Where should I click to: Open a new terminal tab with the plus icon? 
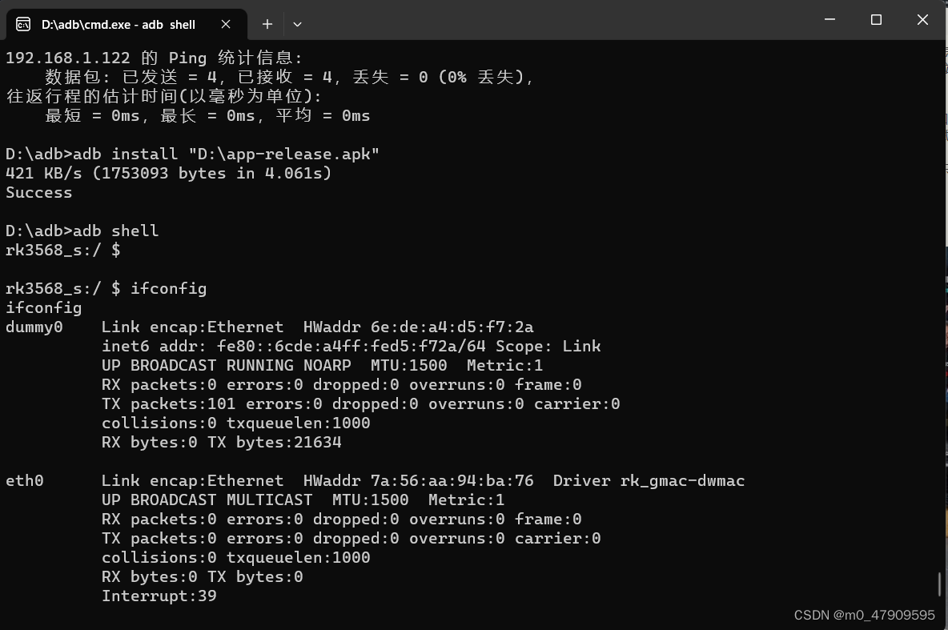pyautogui.click(x=267, y=24)
